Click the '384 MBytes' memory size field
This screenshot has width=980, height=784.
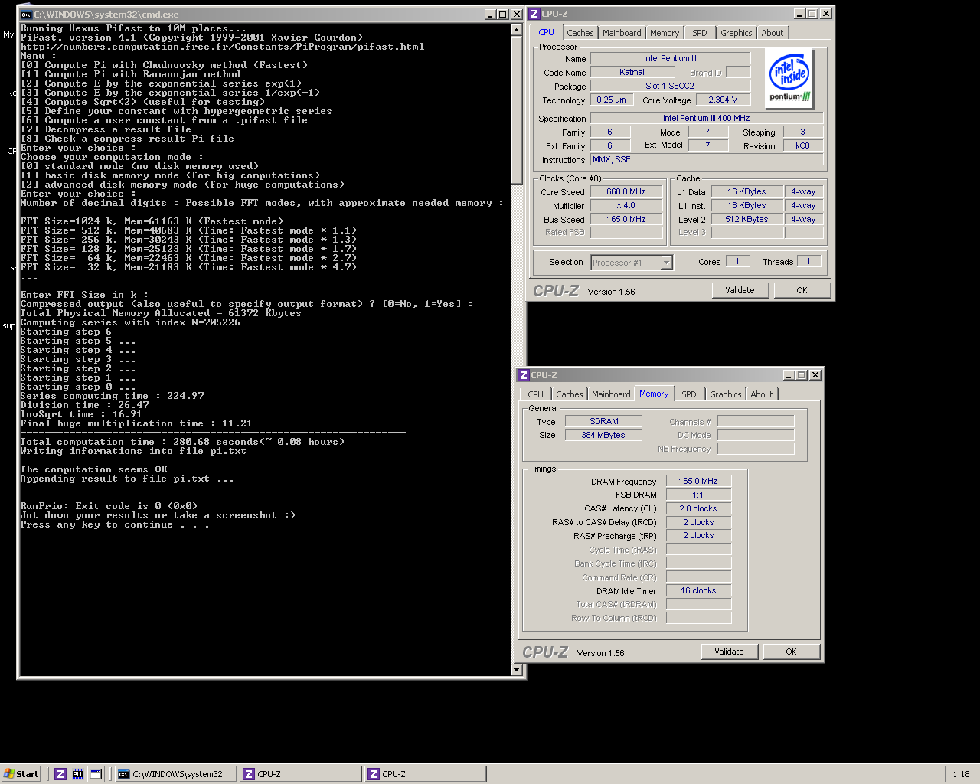click(x=603, y=435)
